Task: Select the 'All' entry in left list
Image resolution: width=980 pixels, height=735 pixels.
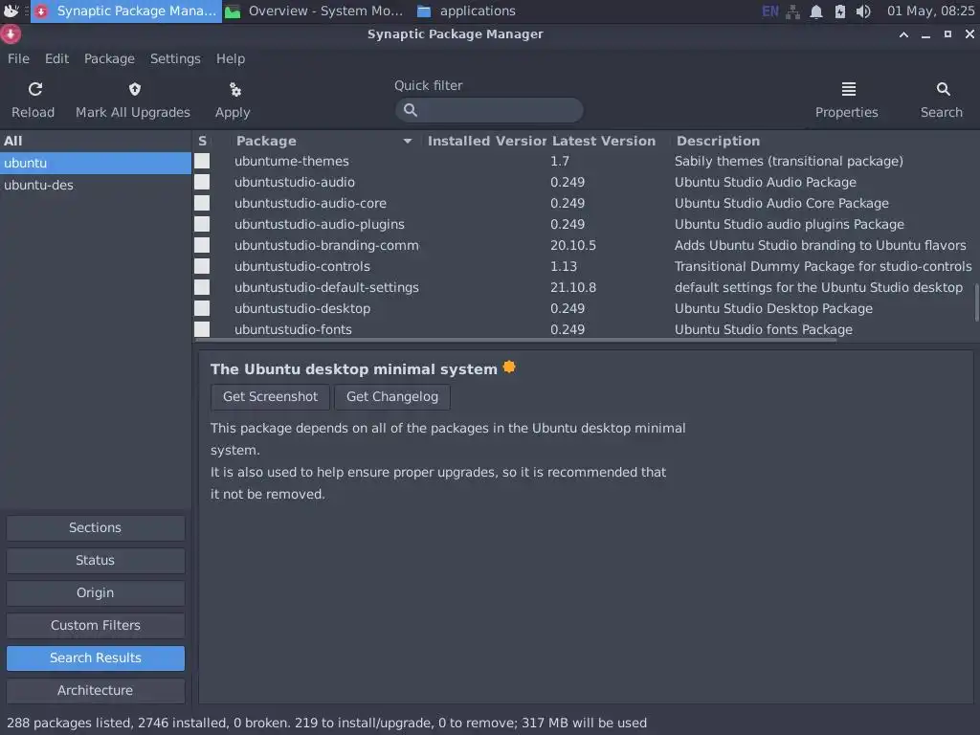Action: (96, 142)
